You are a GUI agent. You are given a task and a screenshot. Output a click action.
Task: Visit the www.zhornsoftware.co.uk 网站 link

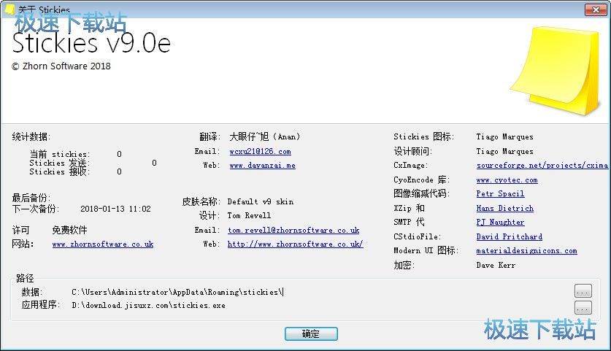pos(103,244)
